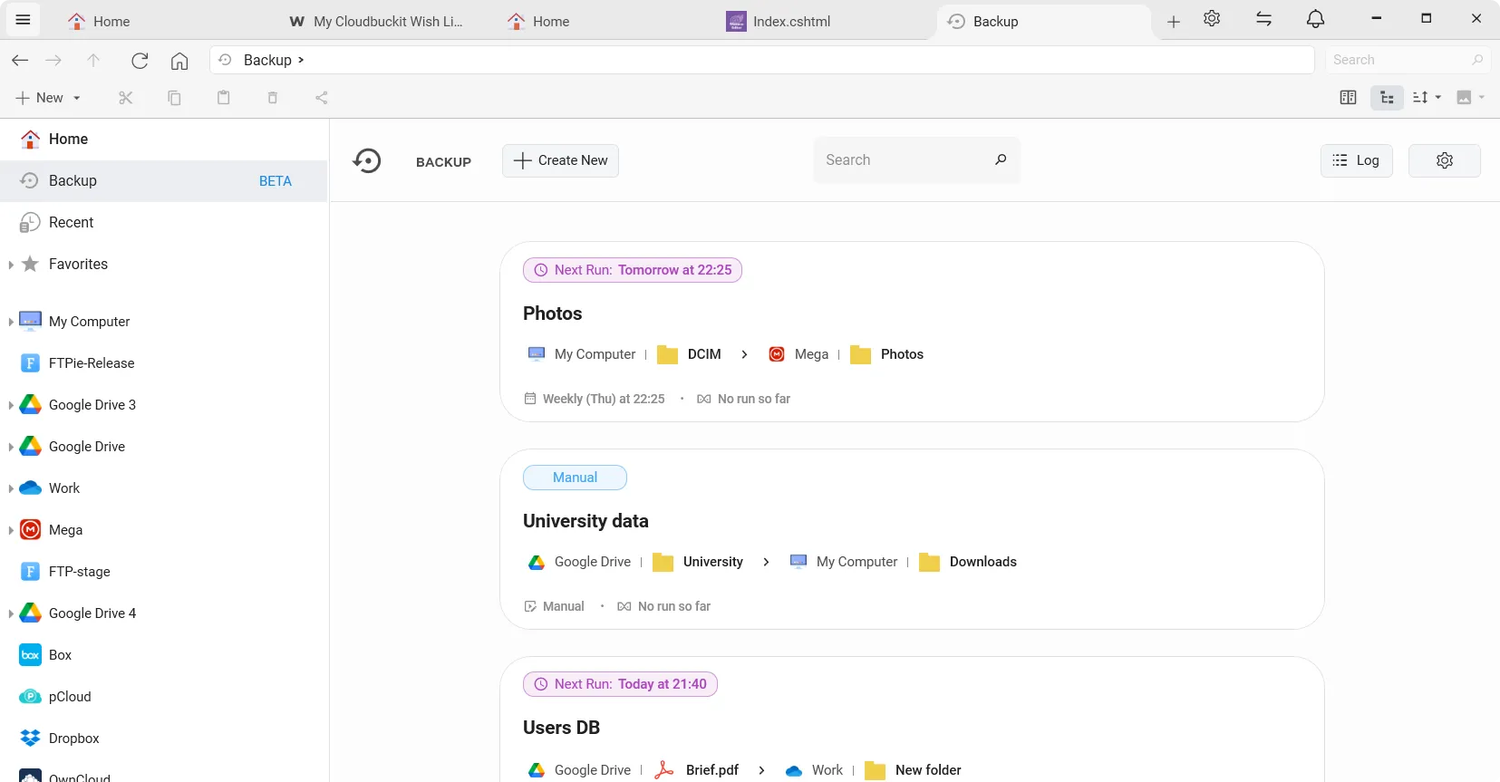Expand the Google Drive node
1500x782 pixels.
[10, 447]
